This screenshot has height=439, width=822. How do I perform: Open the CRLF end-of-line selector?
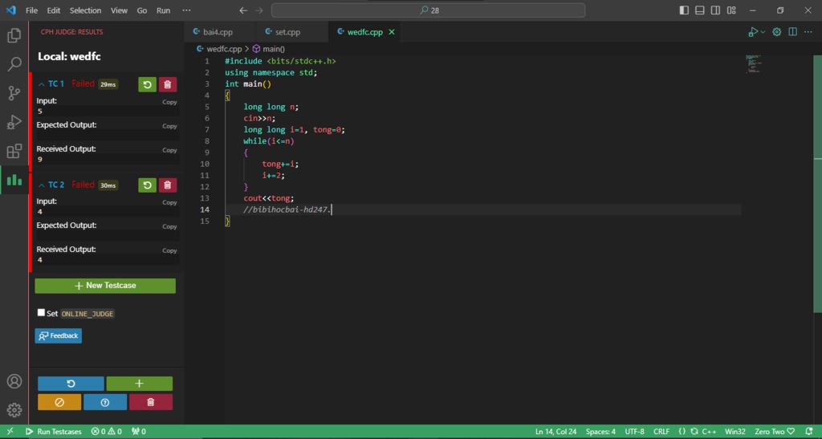661,432
